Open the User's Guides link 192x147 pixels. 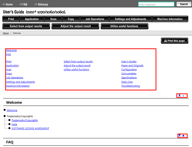coord(129,61)
